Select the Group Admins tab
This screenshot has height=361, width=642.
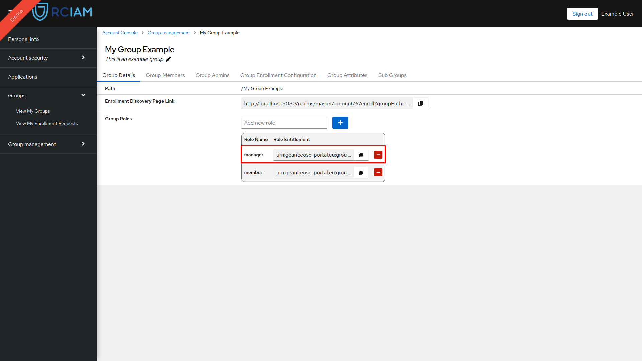(x=213, y=75)
